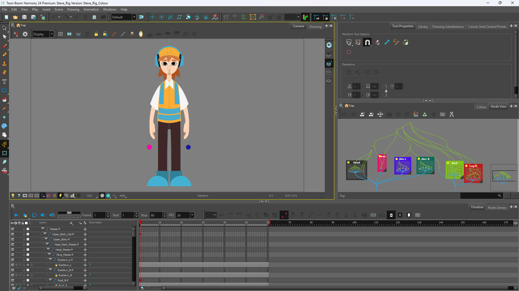Image resolution: width=519 pixels, height=291 pixels.
Task: Play the scene from the timeline toolbar
Action: [16, 215]
